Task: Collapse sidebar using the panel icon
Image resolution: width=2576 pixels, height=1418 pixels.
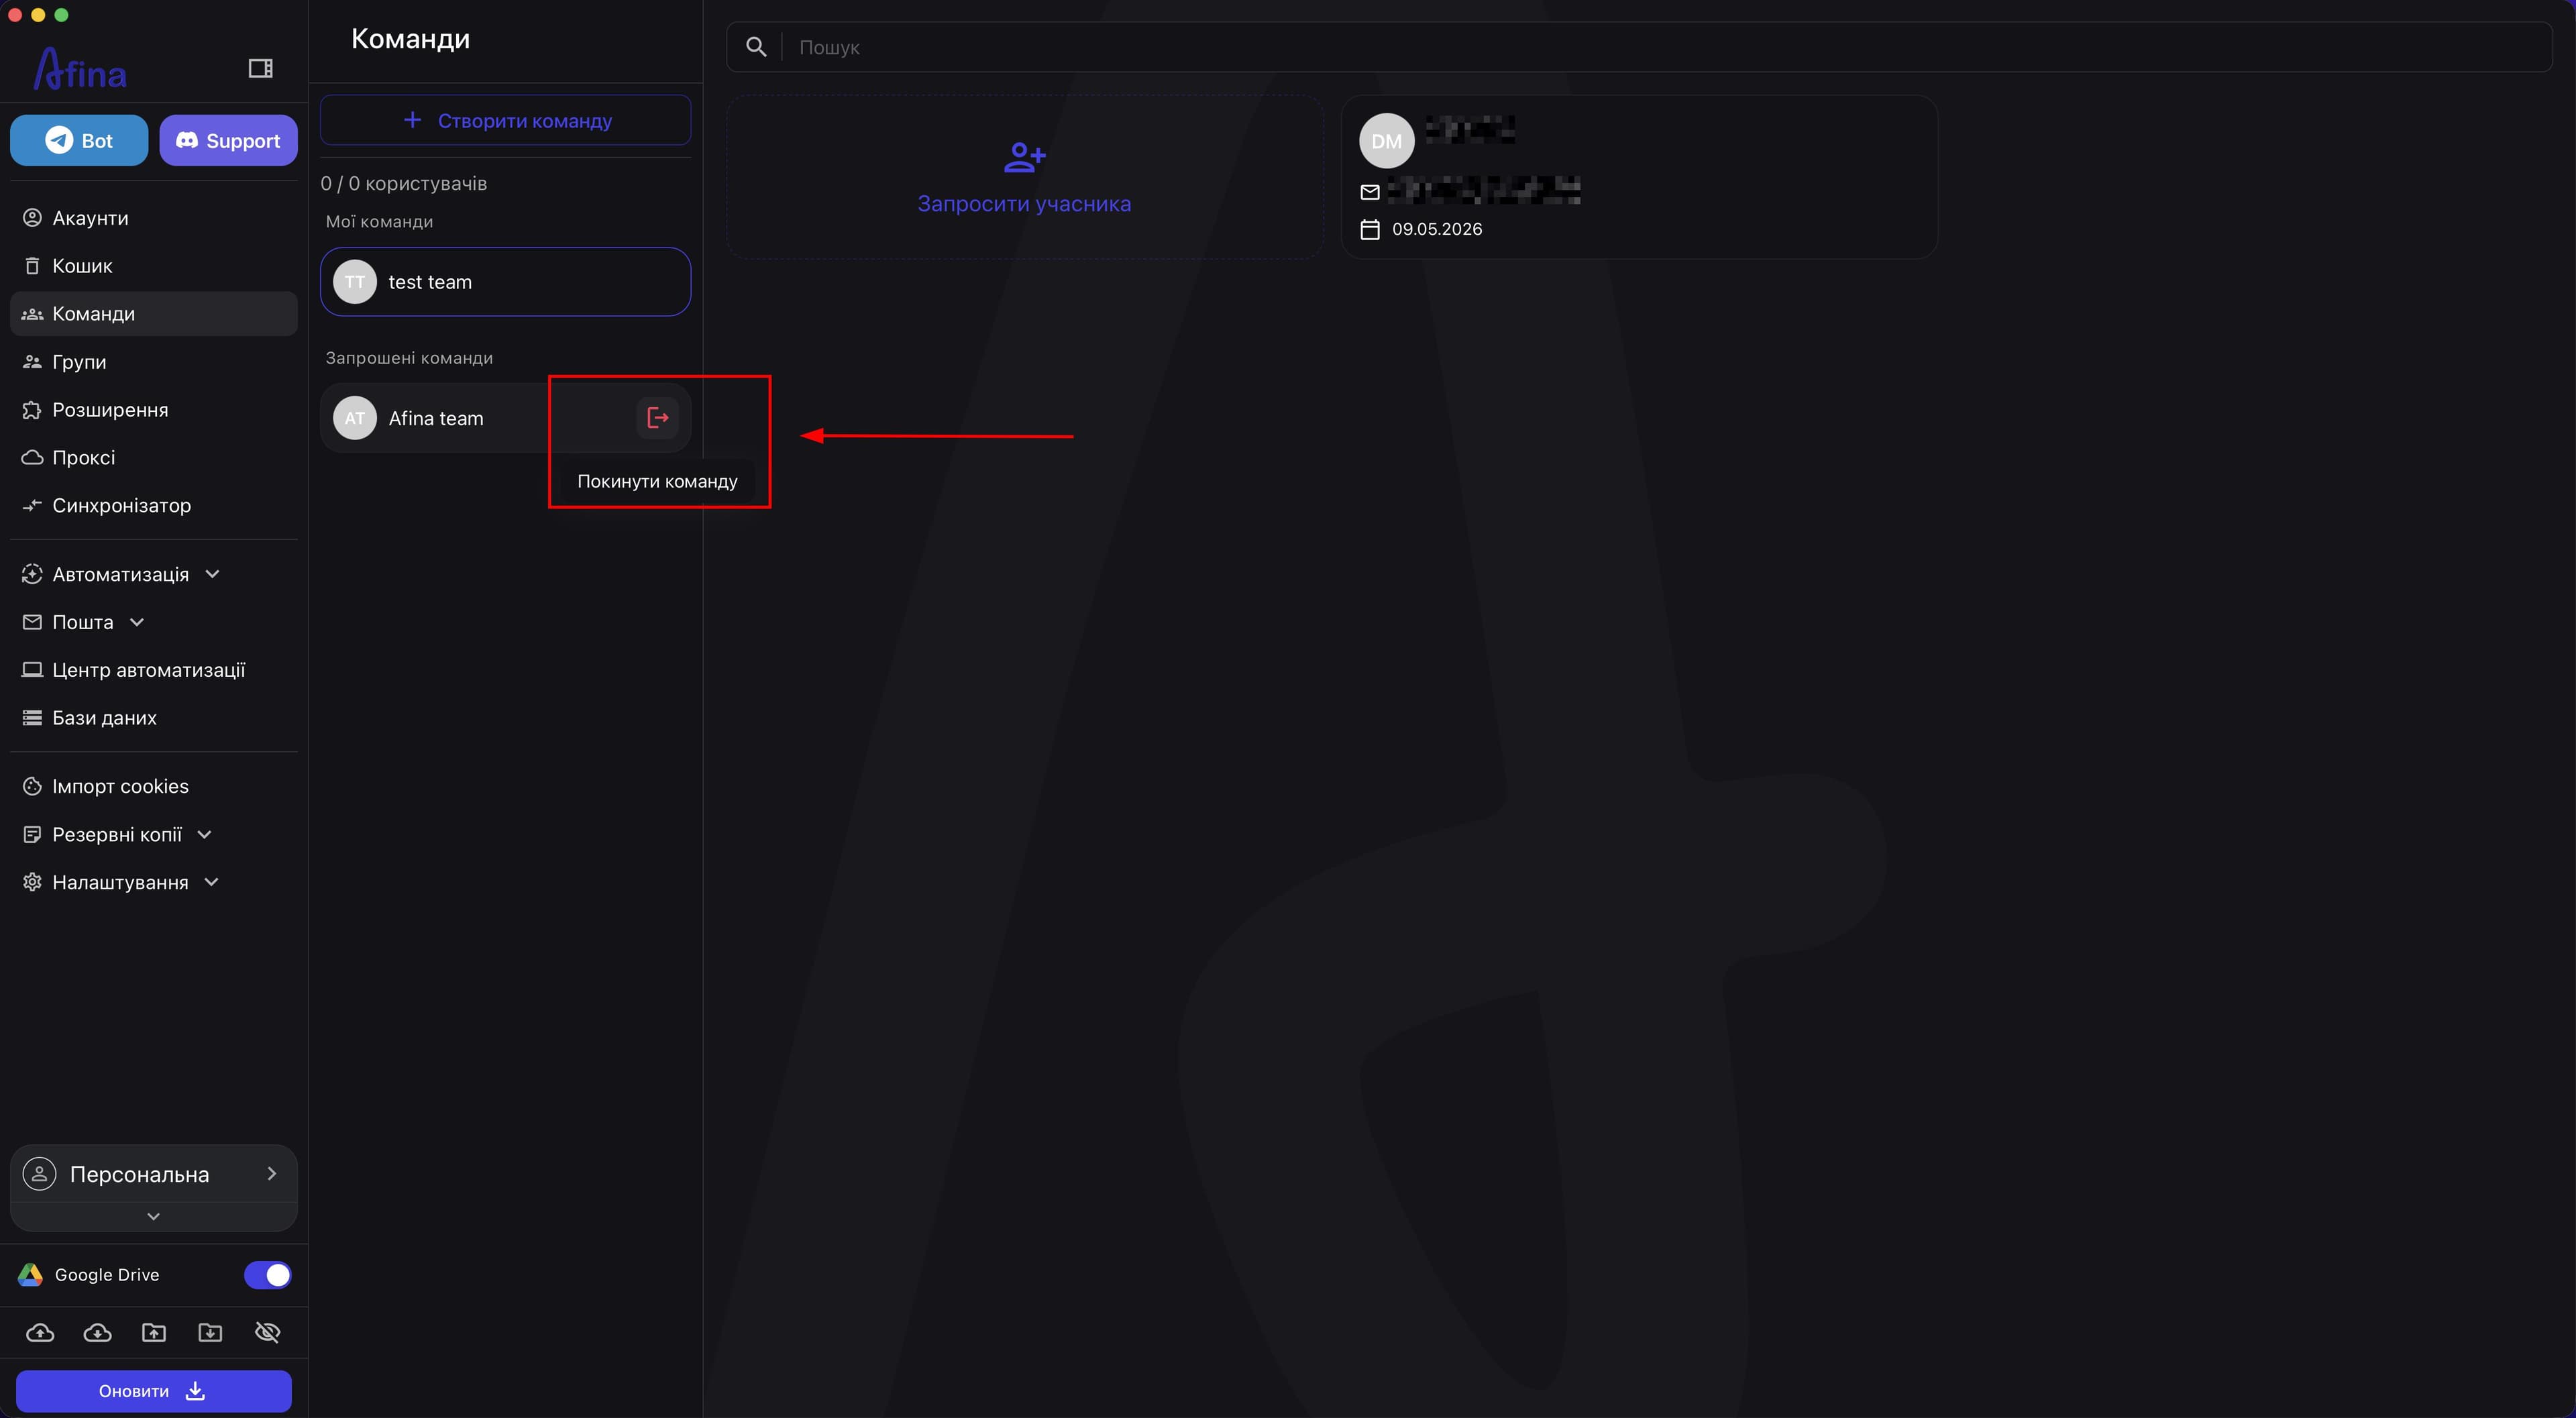Action: [x=260, y=68]
